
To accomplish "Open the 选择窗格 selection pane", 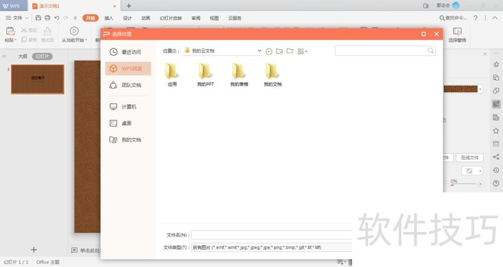I will (457, 34).
